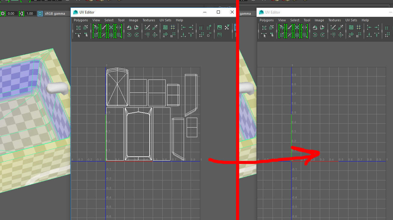This screenshot has height=220, width=393.
Task: Click snap-to-grid icon in left UV Editor
Action: [173, 28]
